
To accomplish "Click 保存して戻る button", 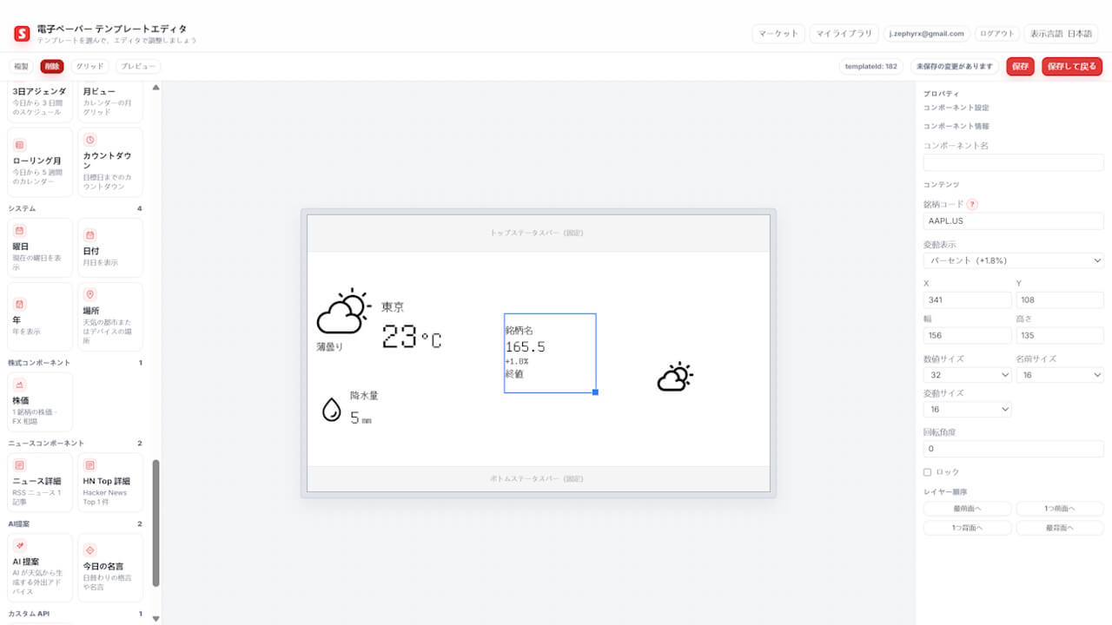I will click(x=1072, y=66).
